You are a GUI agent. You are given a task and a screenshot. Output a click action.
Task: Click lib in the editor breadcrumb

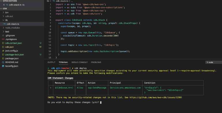[48, 1]
